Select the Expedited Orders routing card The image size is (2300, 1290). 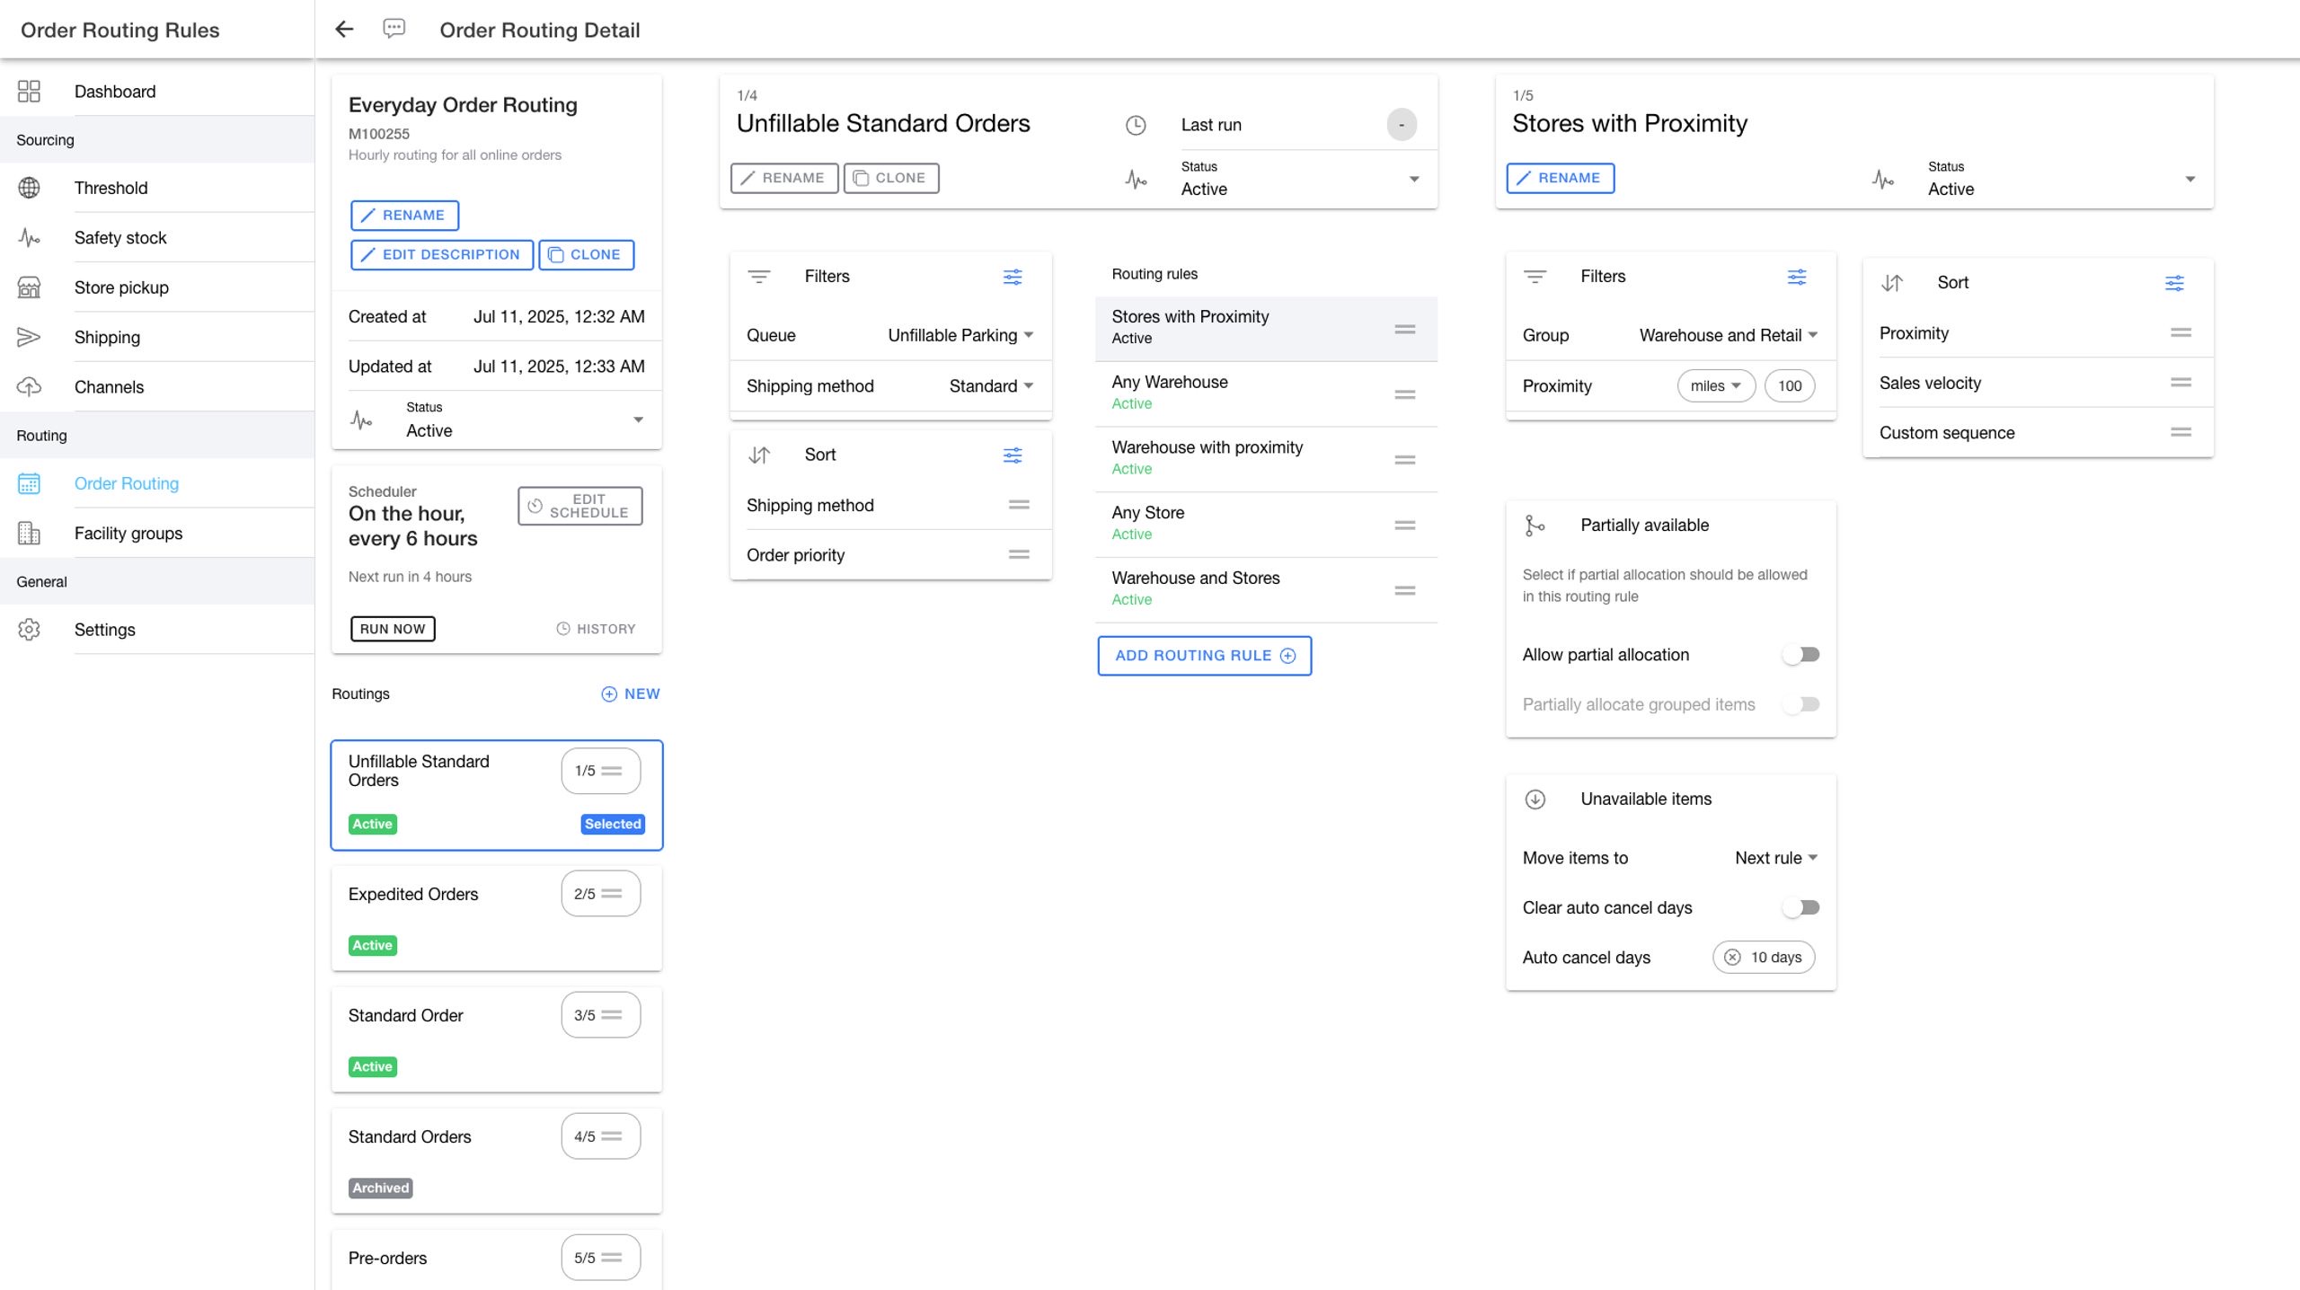(x=496, y=918)
